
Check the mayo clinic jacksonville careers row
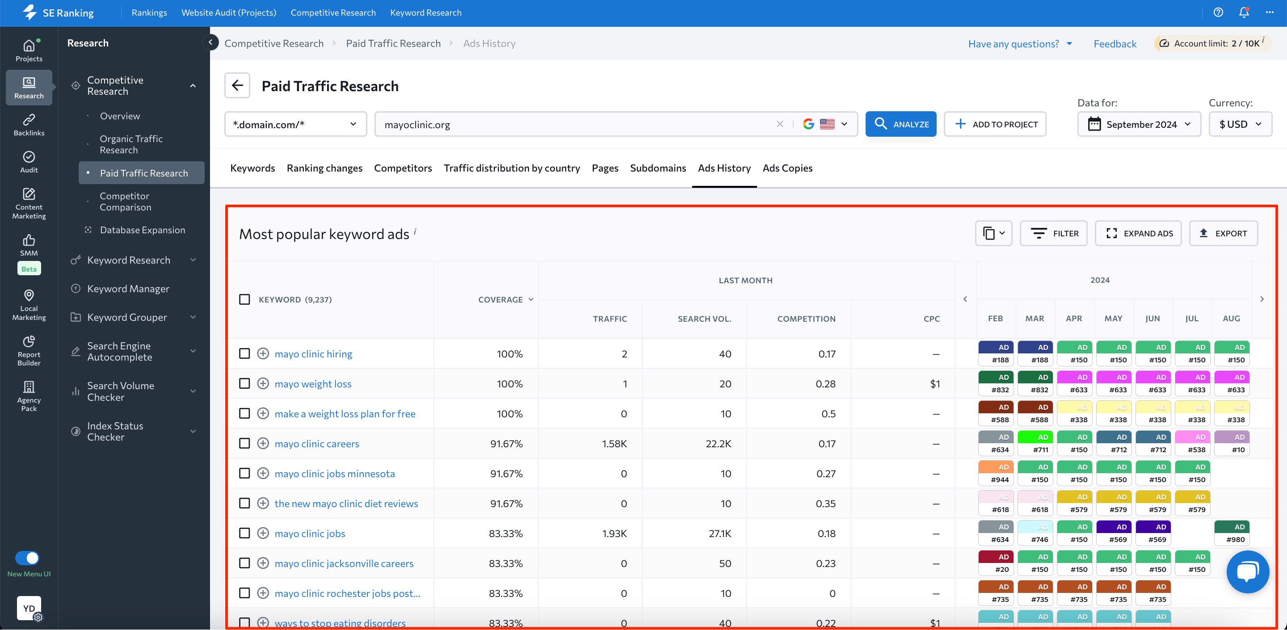[x=244, y=563]
